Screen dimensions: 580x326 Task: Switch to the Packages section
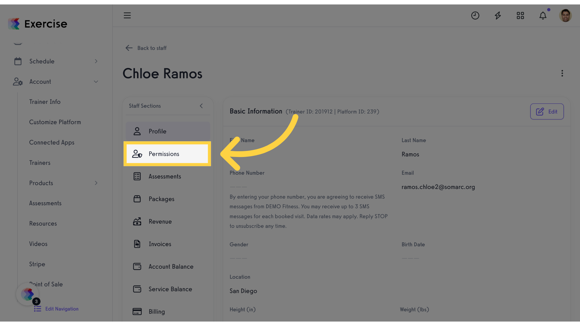(168, 199)
